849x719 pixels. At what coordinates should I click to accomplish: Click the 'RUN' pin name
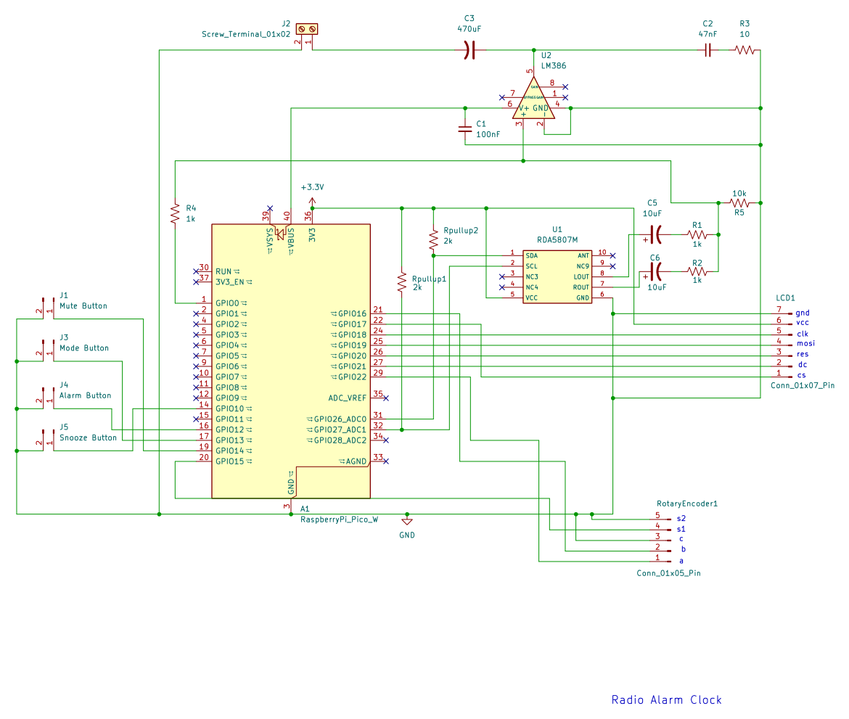[223, 272]
